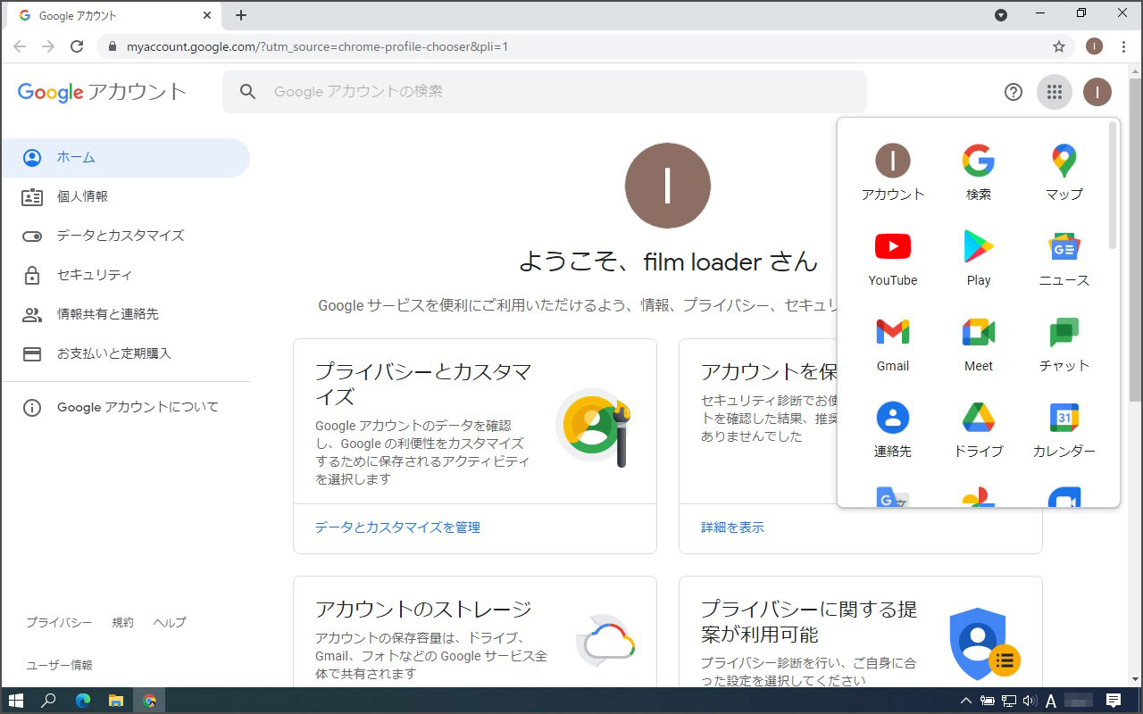This screenshot has height=714, width=1143.
Task: Reload the page
Action: pos(77,46)
